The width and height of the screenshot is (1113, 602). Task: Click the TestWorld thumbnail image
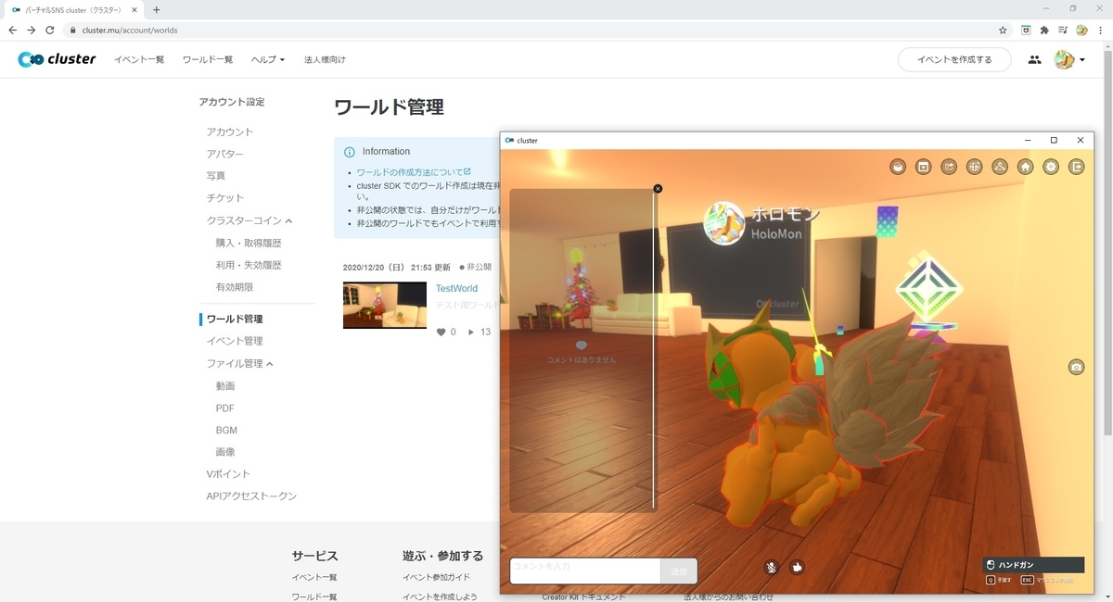(385, 305)
